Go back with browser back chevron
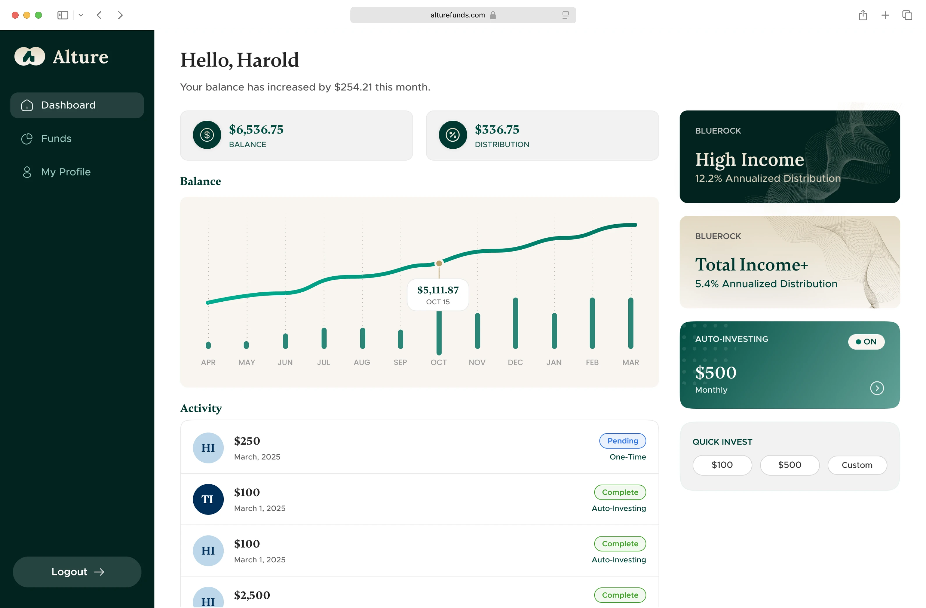This screenshot has width=926, height=608. 99,15
